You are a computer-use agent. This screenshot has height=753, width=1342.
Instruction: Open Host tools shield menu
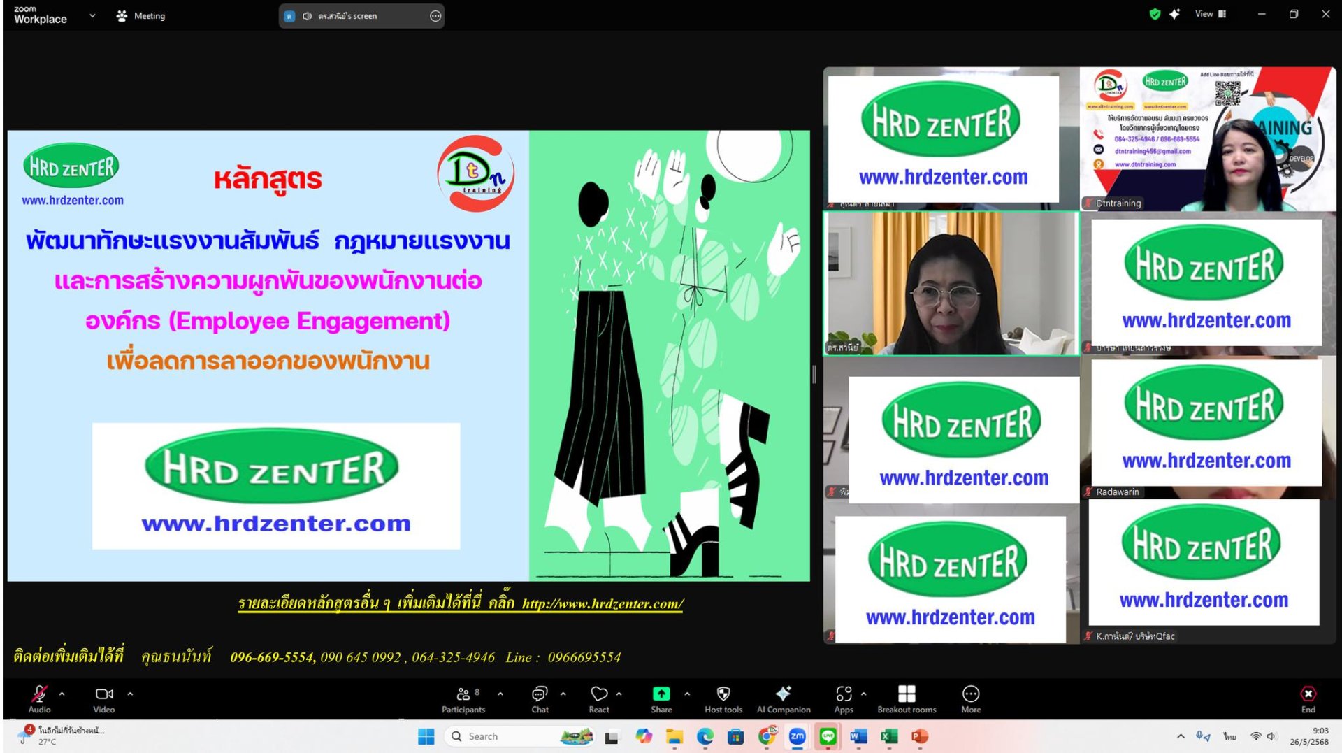[723, 698]
